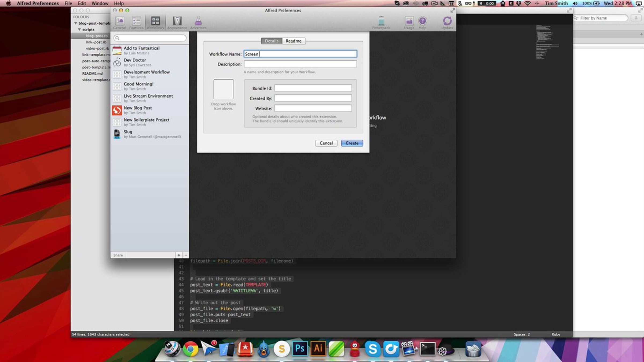Click the Bundle Id field
Image resolution: width=644 pixels, height=362 pixels.
click(313, 88)
